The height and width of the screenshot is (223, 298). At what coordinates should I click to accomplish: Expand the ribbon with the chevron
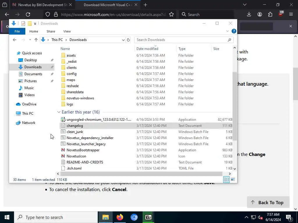point(227,31)
